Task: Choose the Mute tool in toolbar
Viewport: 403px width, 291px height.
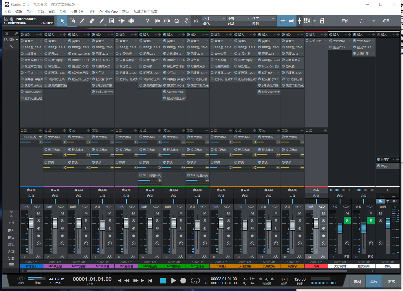Action: pyautogui.click(x=111, y=21)
